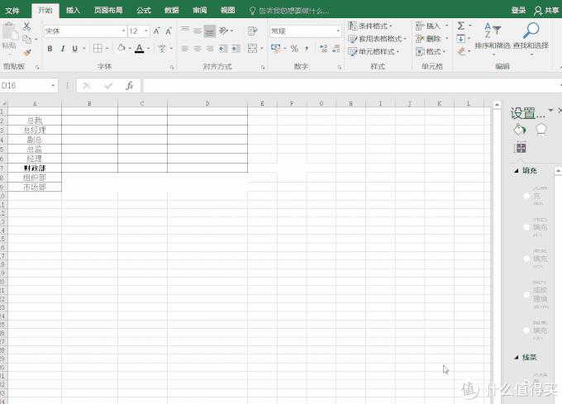Click the increase decimal icon
The image size is (562, 404).
[x=323, y=49]
